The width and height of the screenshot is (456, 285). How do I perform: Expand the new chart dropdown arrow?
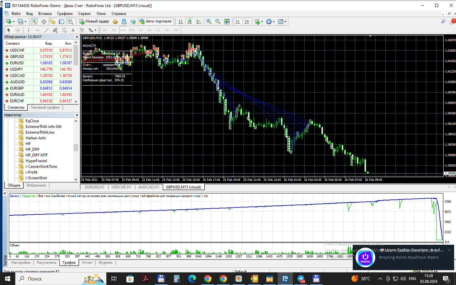pos(13,22)
